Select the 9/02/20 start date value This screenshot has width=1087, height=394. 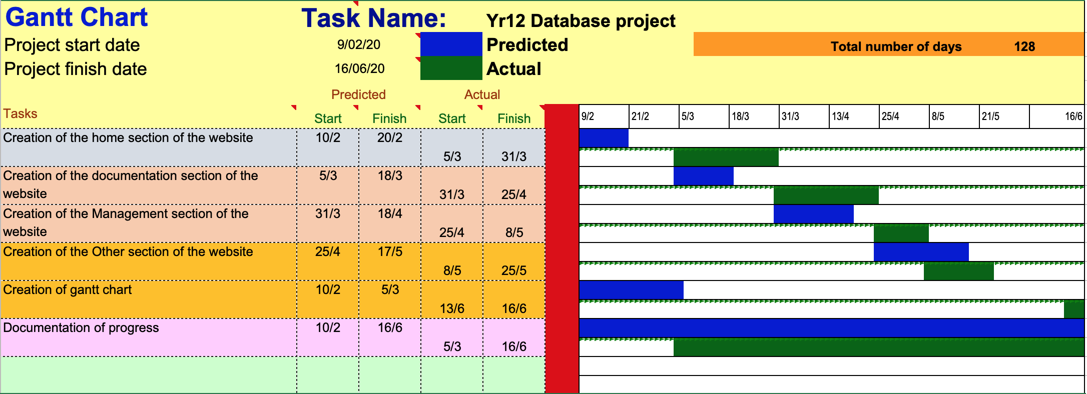point(359,44)
